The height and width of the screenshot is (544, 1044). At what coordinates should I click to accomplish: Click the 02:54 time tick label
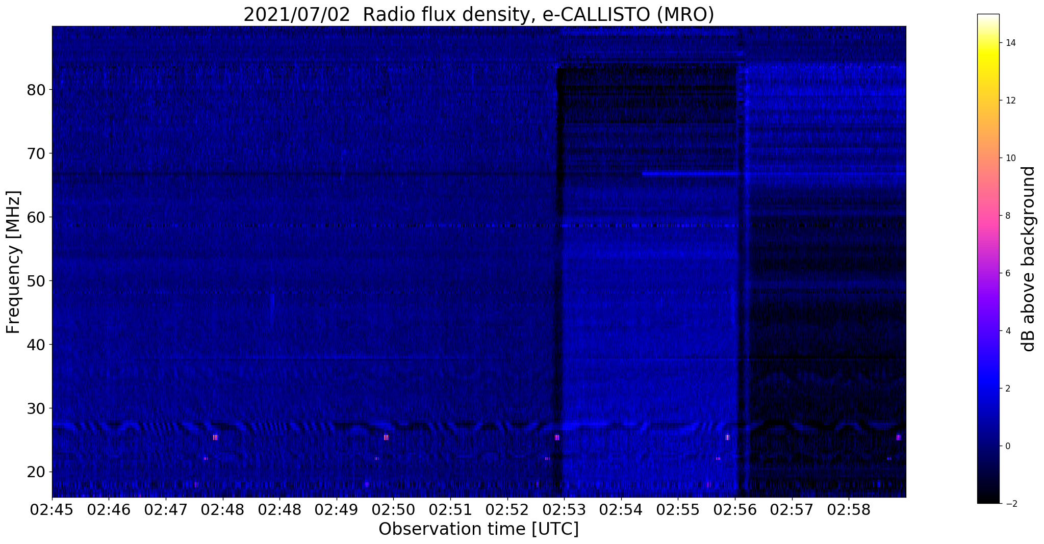(x=621, y=510)
